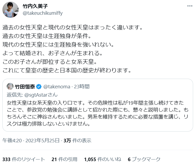Screen dimensions: 195x167
Task: Click the quoted author name 竹田恒泰
Action: (x=25, y=86)
